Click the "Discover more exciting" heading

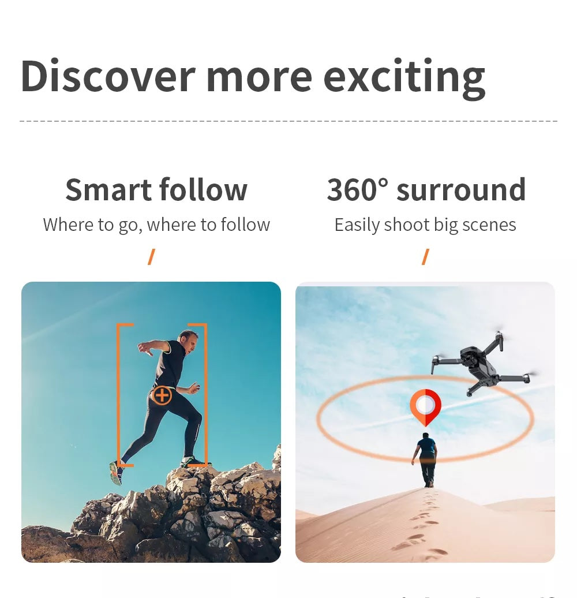(253, 77)
